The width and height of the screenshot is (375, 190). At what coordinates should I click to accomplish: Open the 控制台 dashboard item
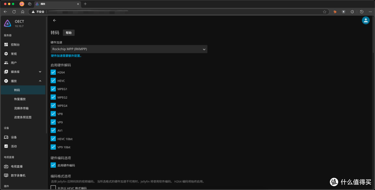[x=23, y=45]
